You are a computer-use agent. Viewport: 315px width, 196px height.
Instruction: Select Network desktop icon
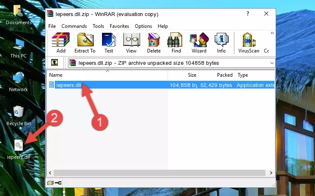click(18, 82)
